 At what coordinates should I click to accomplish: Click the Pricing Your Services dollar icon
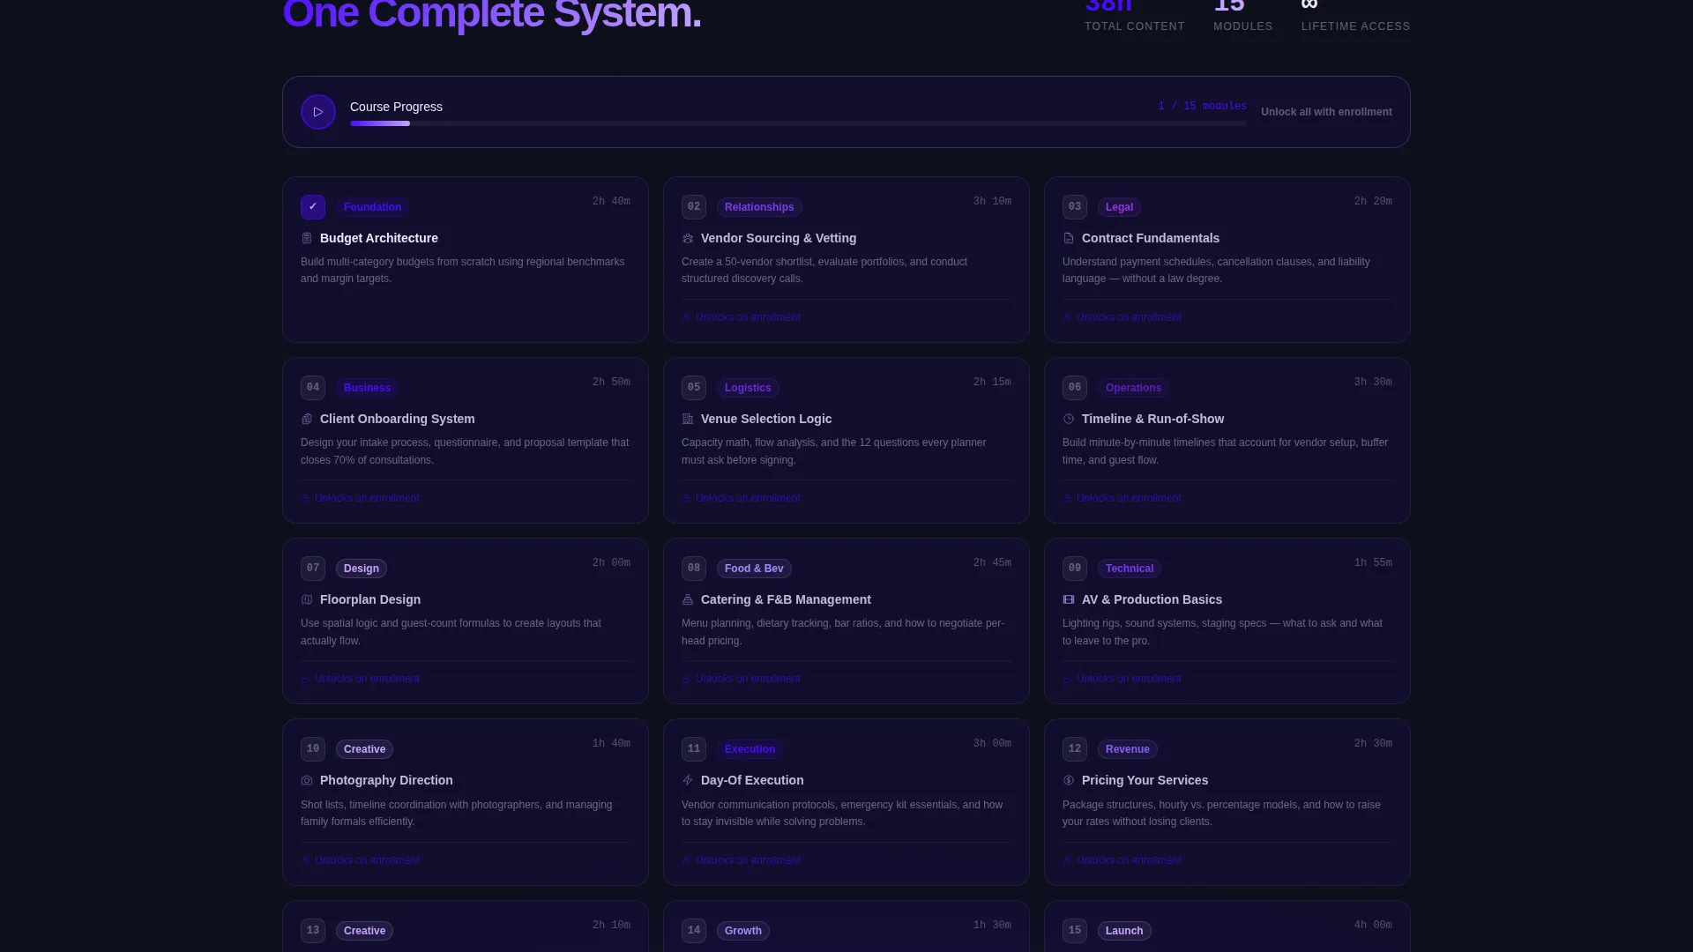click(x=1069, y=780)
